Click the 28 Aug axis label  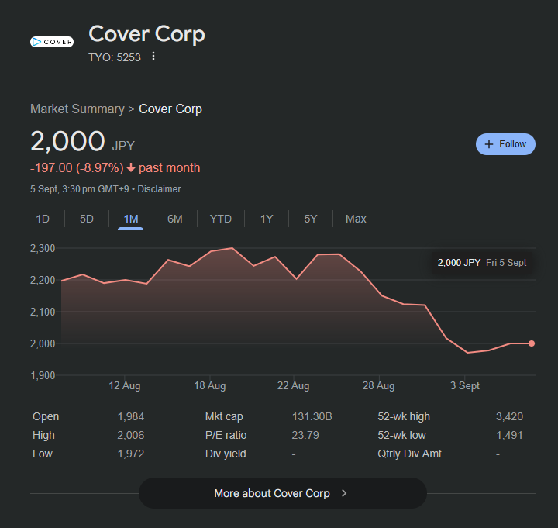pyautogui.click(x=379, y=385)
